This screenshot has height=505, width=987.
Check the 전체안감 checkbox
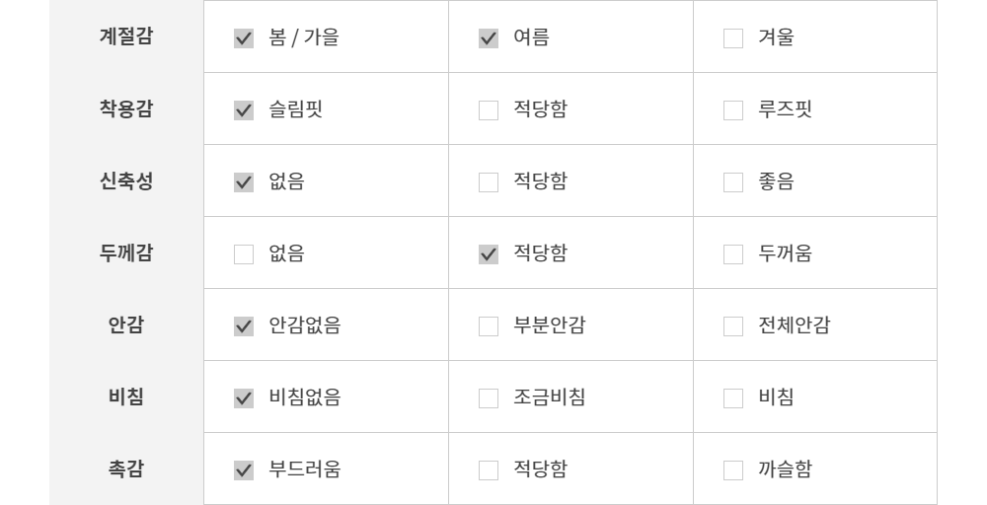(x=733, y=326)
